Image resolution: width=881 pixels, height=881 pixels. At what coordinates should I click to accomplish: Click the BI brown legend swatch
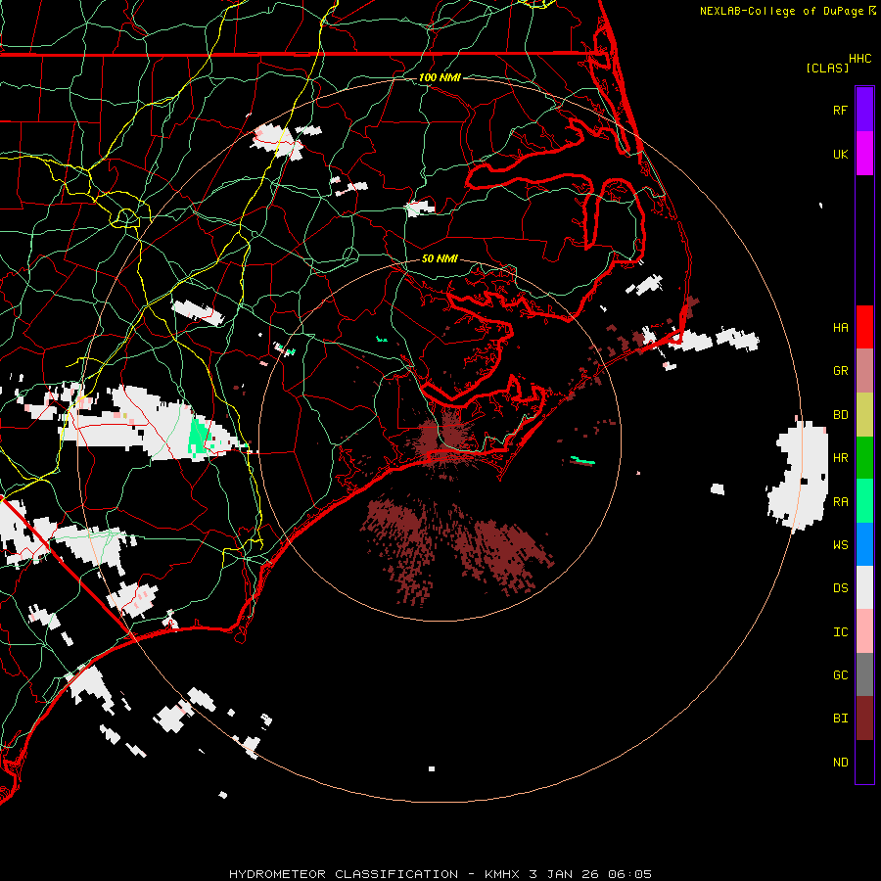point(864,719)
